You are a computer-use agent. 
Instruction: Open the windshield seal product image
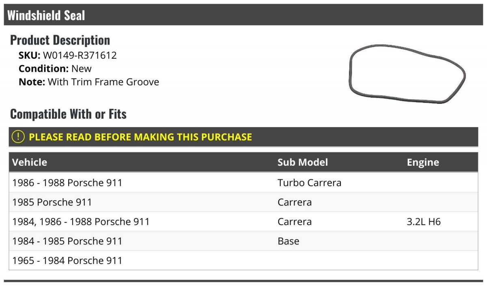click(x=407, y=74)
